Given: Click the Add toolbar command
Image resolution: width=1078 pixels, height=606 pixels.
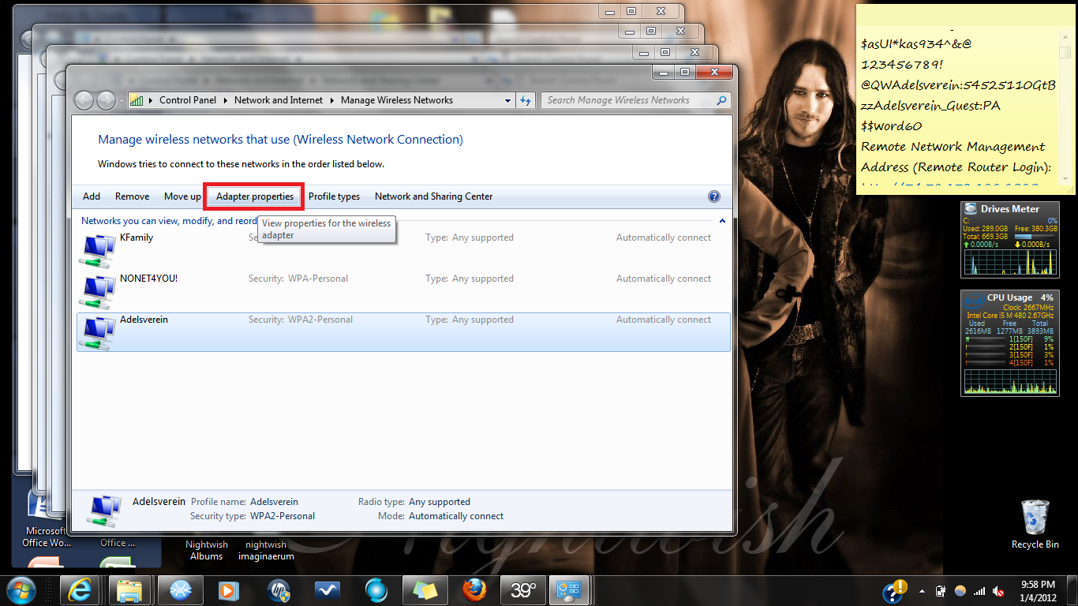Looking at the screenshot, I should click(x=92, y=196).
